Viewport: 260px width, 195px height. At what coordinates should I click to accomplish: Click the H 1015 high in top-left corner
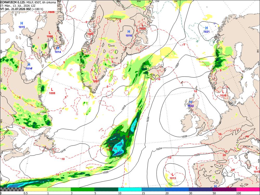(x=22, y=25)
